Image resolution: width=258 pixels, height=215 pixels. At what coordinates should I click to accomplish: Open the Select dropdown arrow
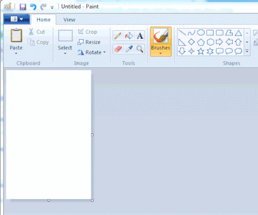(65, 53)
